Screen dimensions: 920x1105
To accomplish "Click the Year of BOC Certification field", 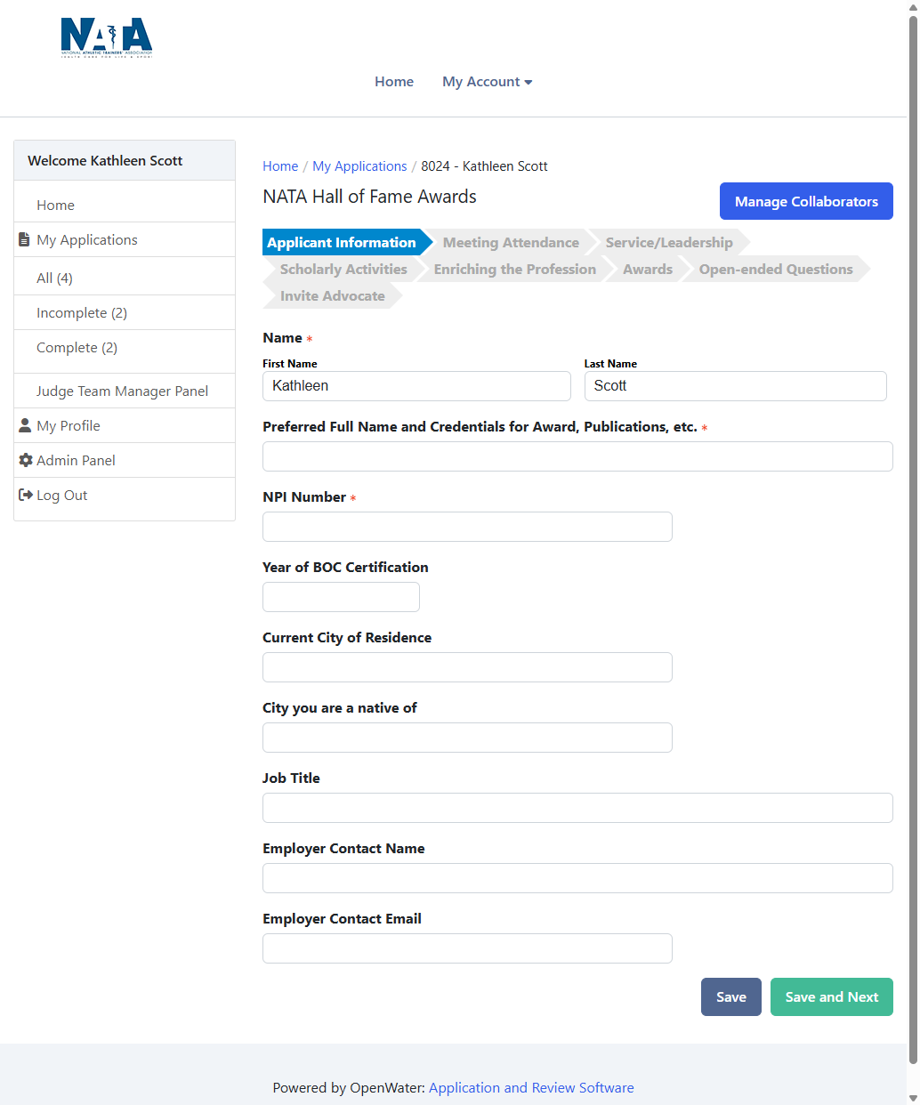I will [x=341, y=597].
